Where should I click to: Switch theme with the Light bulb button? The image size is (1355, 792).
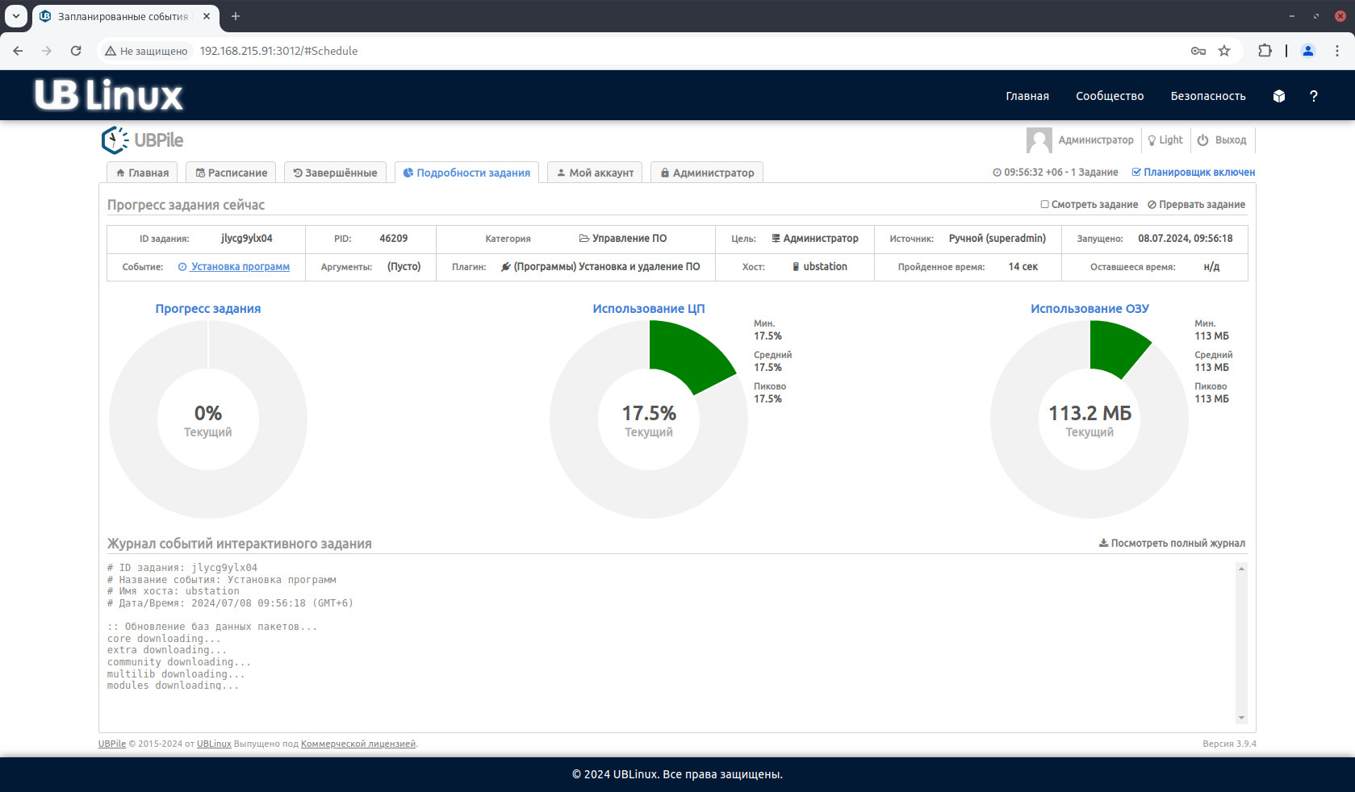point(1165,140)
